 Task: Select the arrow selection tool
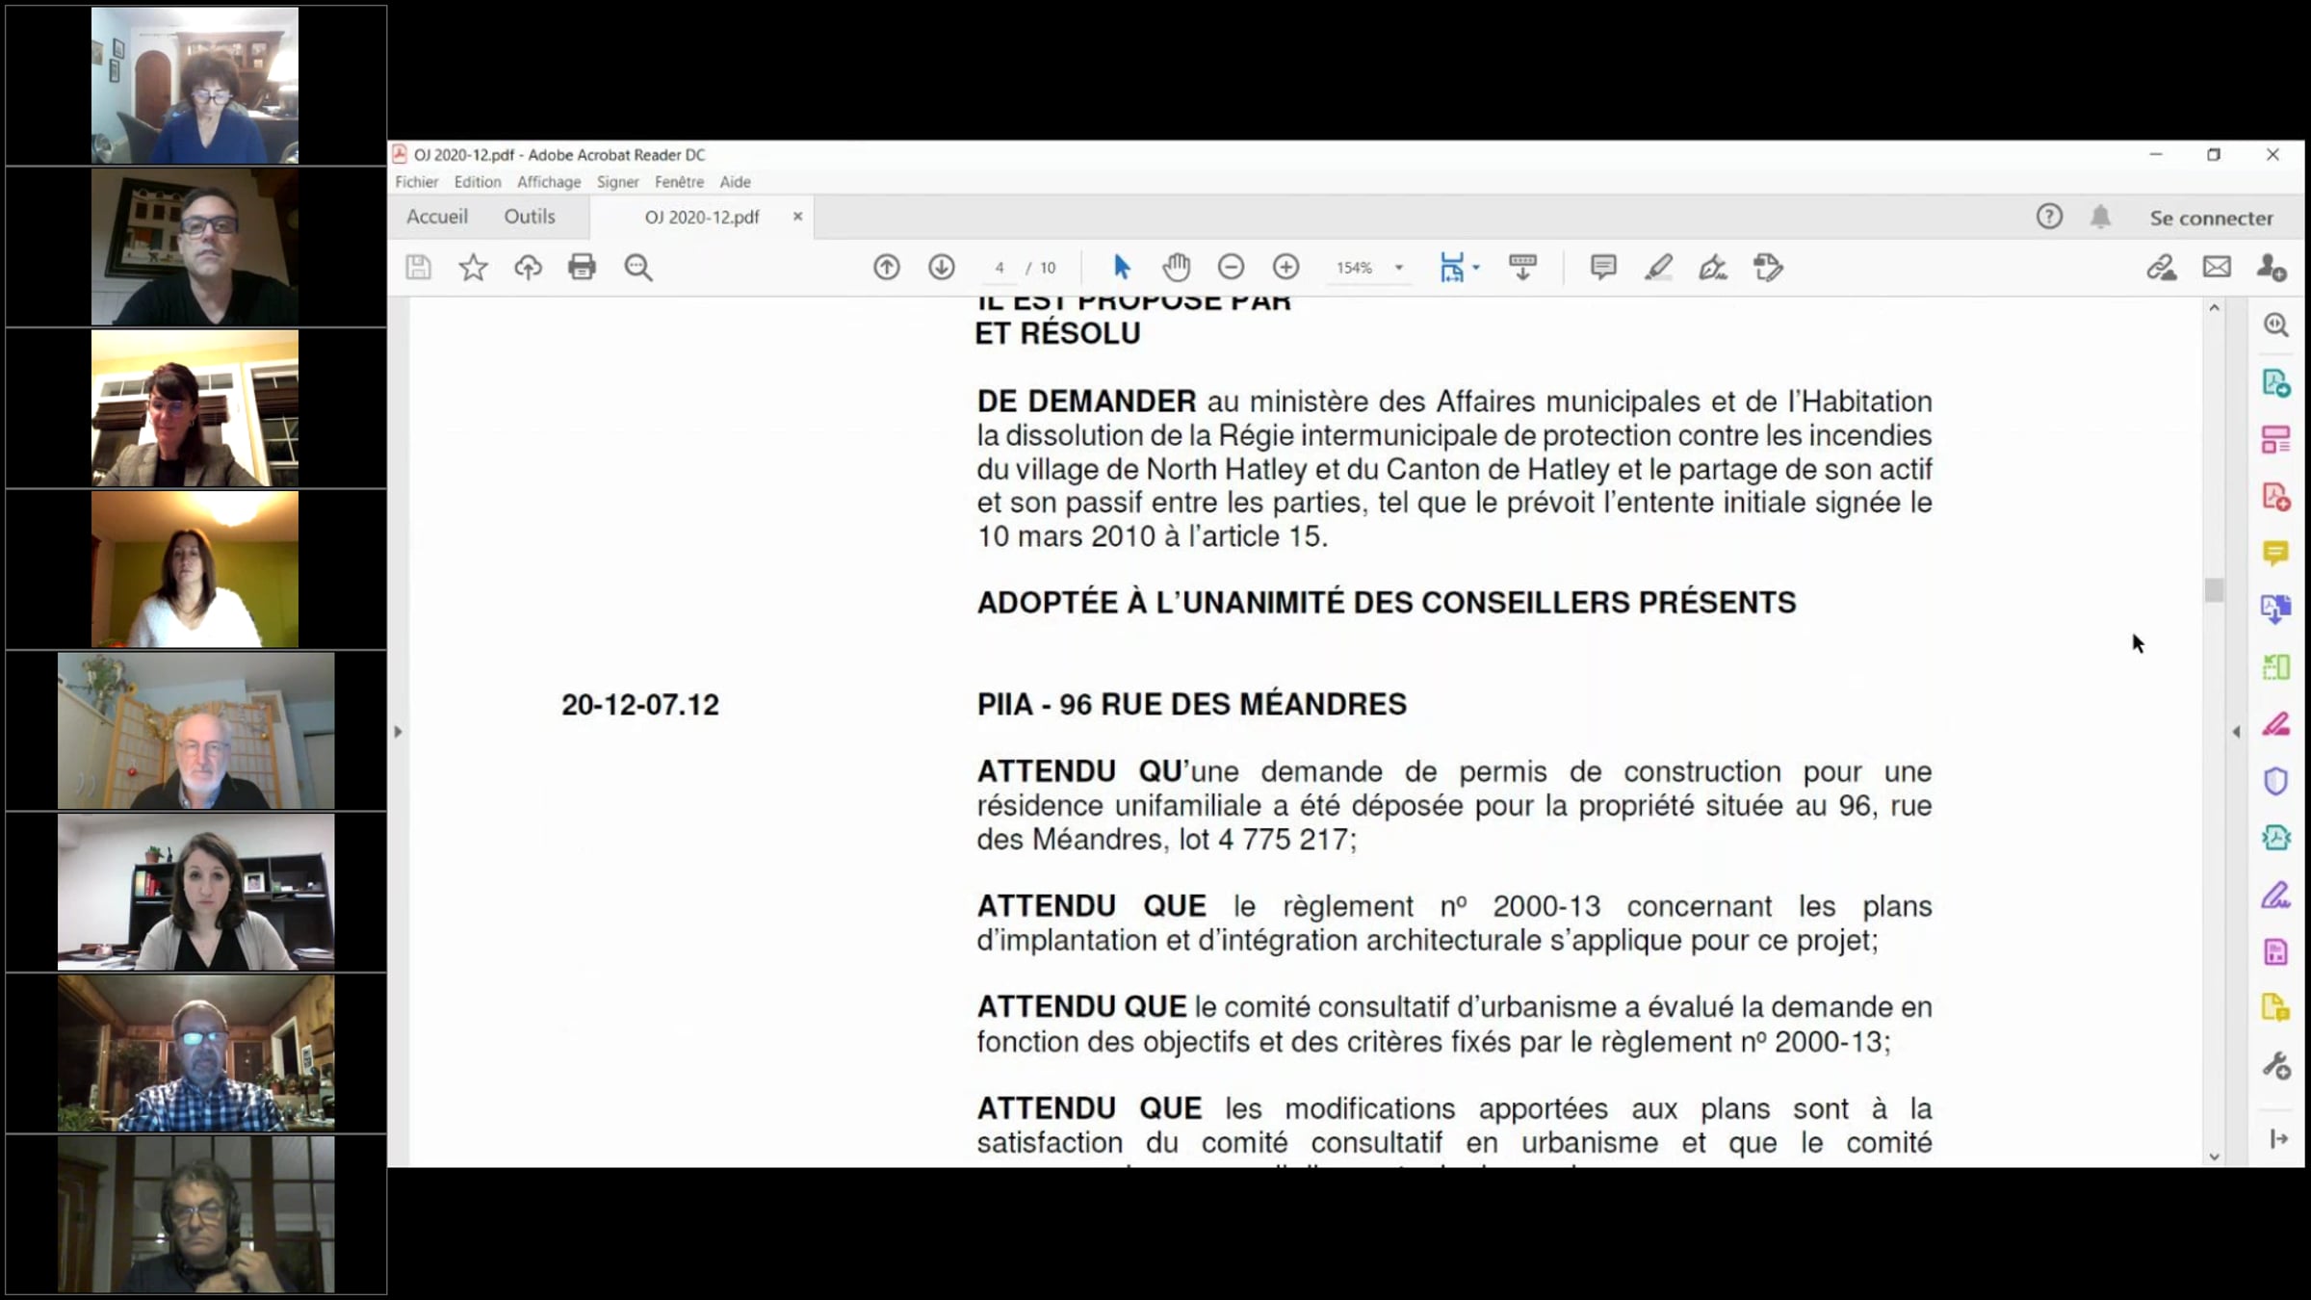[x=1122, y=268]
